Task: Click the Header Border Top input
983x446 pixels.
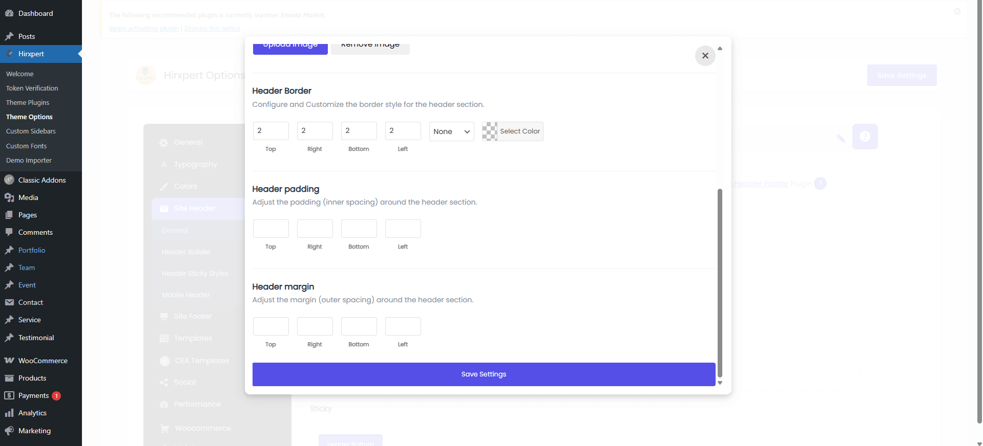Action: tap(270, 131)
